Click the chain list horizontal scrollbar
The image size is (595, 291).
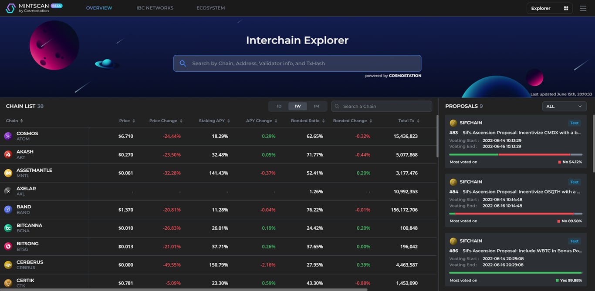click(x=183, y=289)
